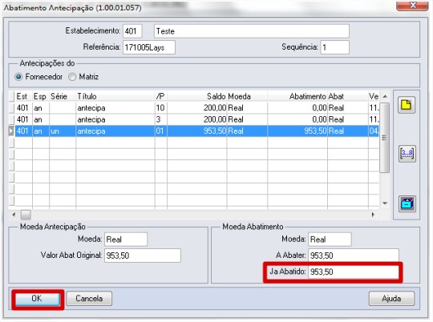Click the Título column header
433x322 pixels.
(115, 96)
